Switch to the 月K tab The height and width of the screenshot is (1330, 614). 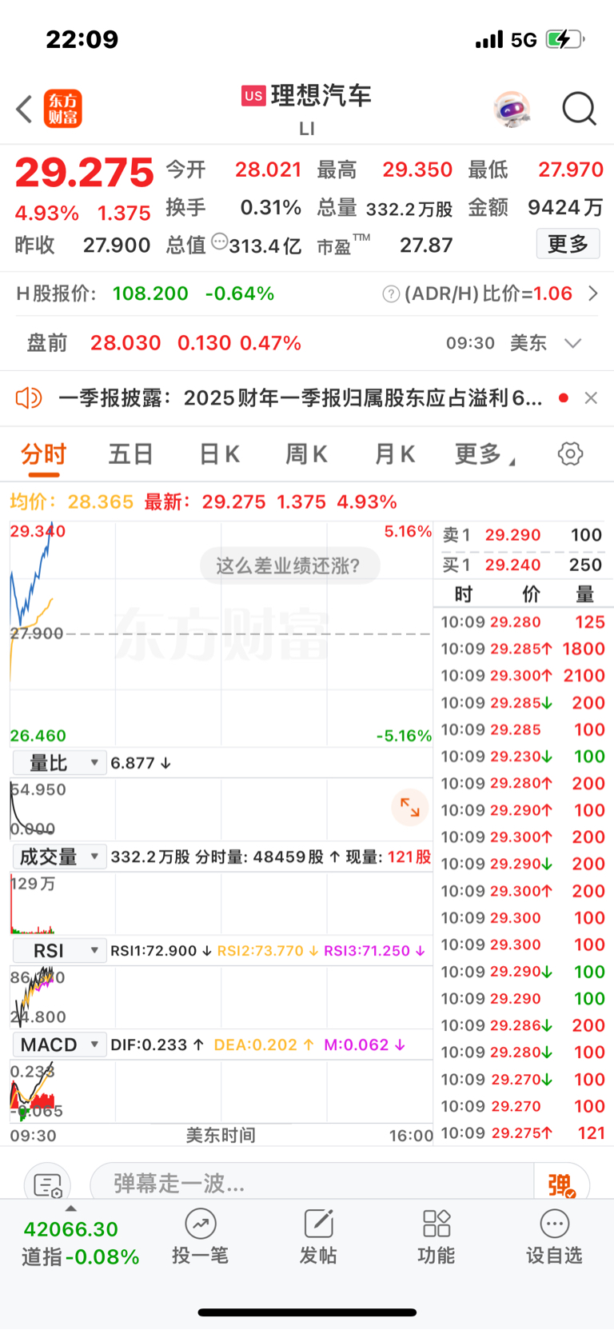395,454
